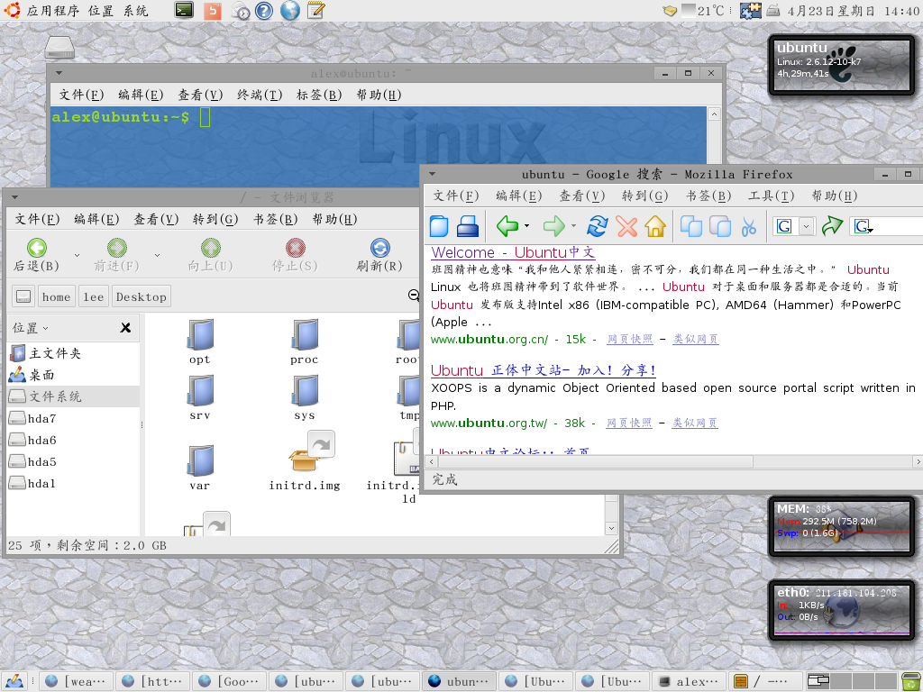
Task: Open terminal 终端(T) menu
Action: [260, 95]
